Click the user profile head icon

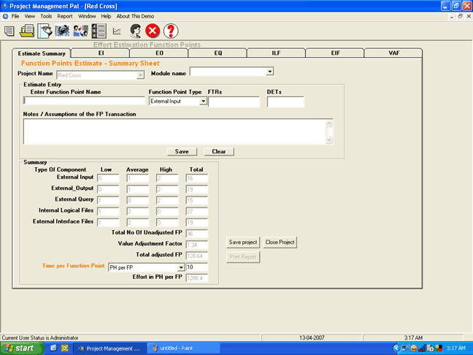click(135, 31)
